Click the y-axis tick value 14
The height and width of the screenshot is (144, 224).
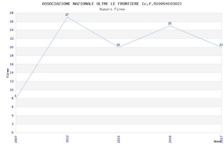tap(12, 73)
